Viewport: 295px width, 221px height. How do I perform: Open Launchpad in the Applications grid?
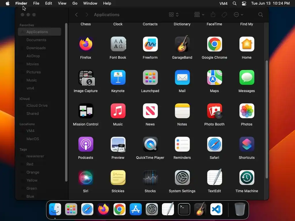(x=150, y=78)
